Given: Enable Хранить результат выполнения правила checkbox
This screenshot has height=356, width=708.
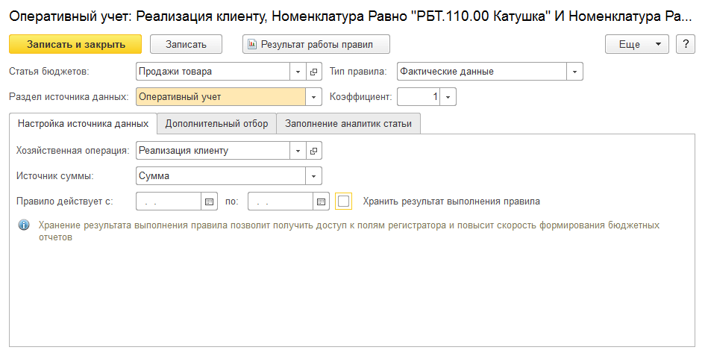Looking at the screenshot, I should [343, 202].
